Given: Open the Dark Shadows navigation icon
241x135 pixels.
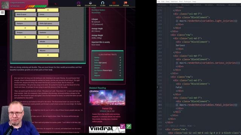Looking at the screenshot, I should click(114, 4).
